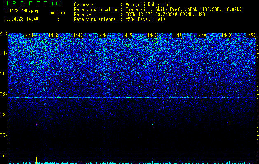Viewport: 259px width, 164px height.
Task: Click the yellow intensity spike near 1446
Action: click(152, 161)
